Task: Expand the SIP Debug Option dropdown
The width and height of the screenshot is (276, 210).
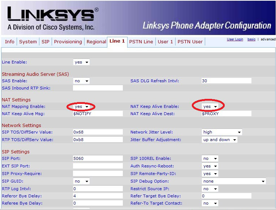Action: [x=234, y=181]
